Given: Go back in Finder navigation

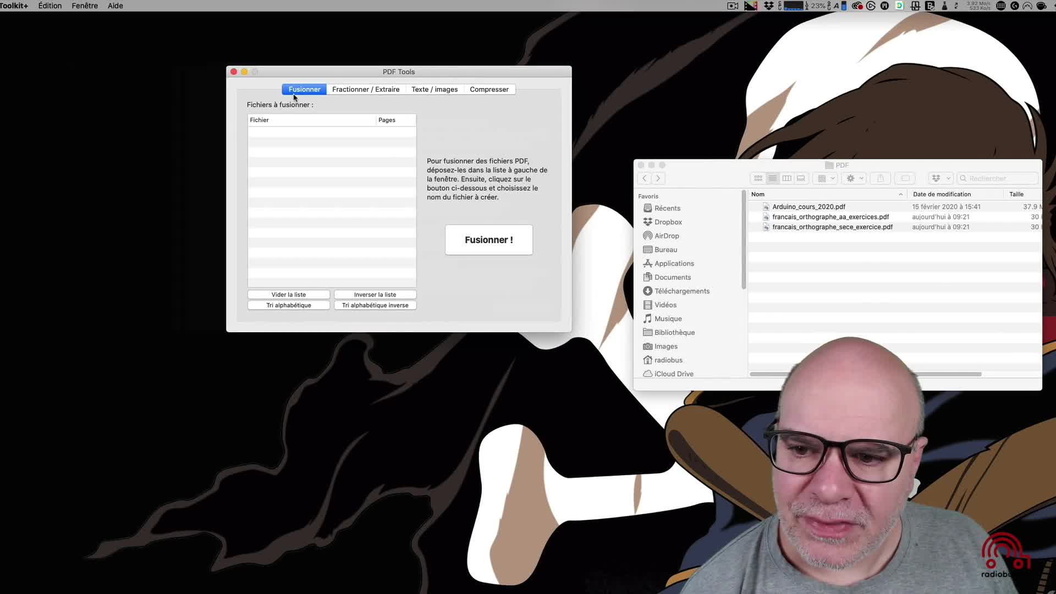Looking at the screenshot, I should 645,178.
